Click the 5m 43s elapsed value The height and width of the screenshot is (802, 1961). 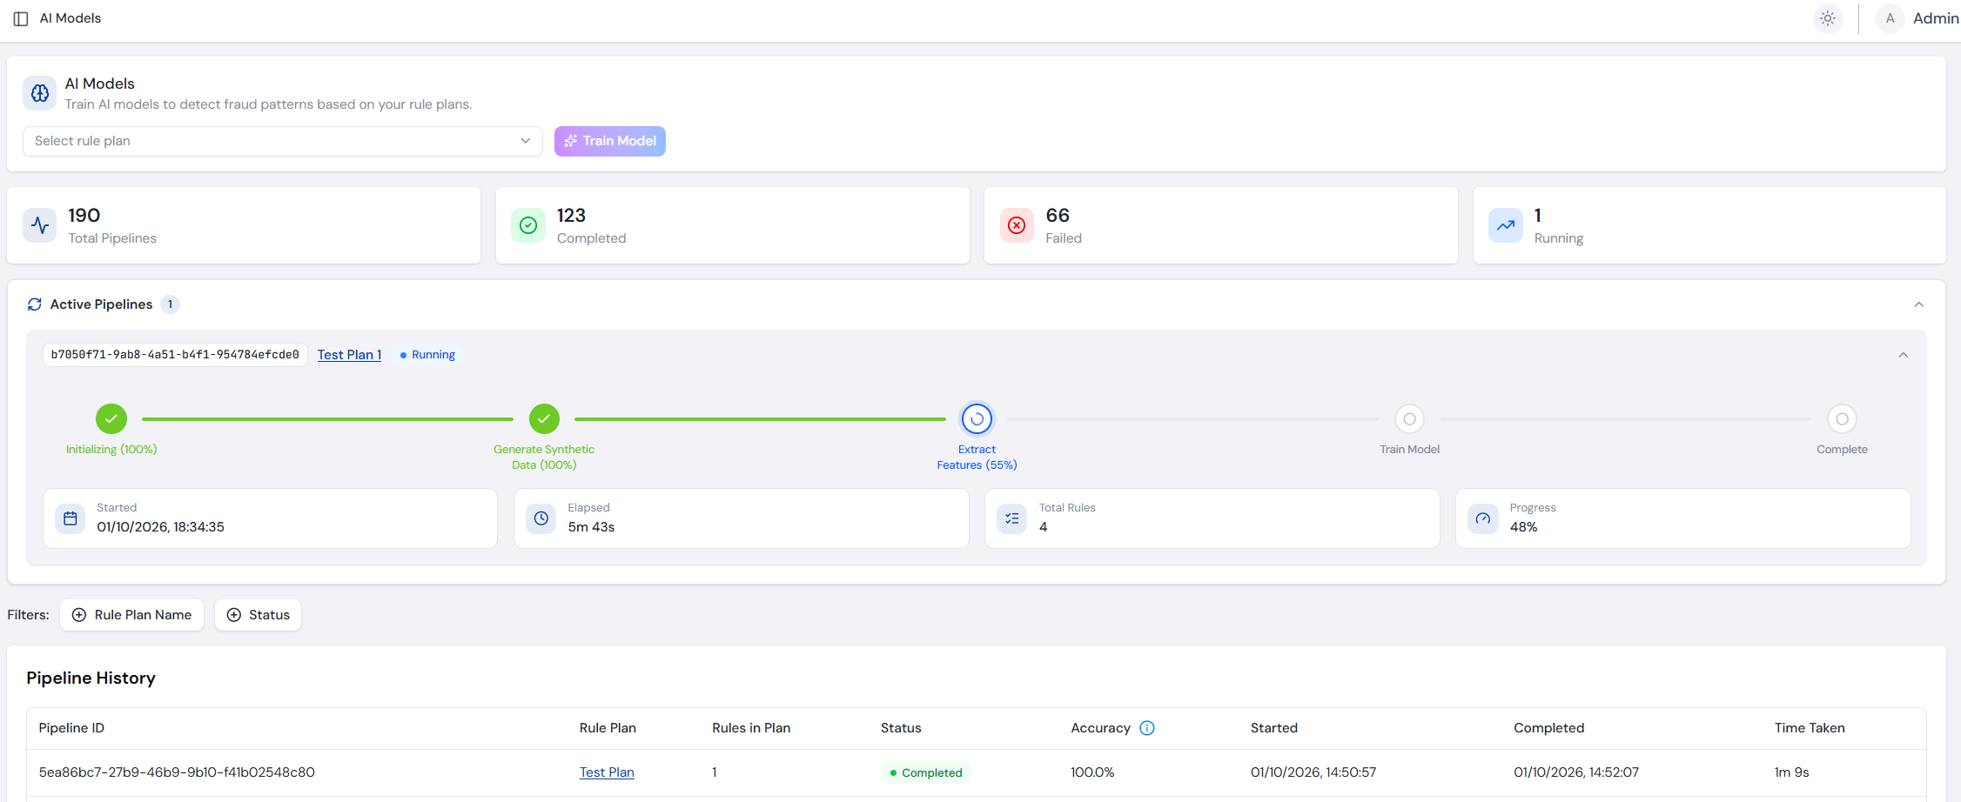[591, 527]
